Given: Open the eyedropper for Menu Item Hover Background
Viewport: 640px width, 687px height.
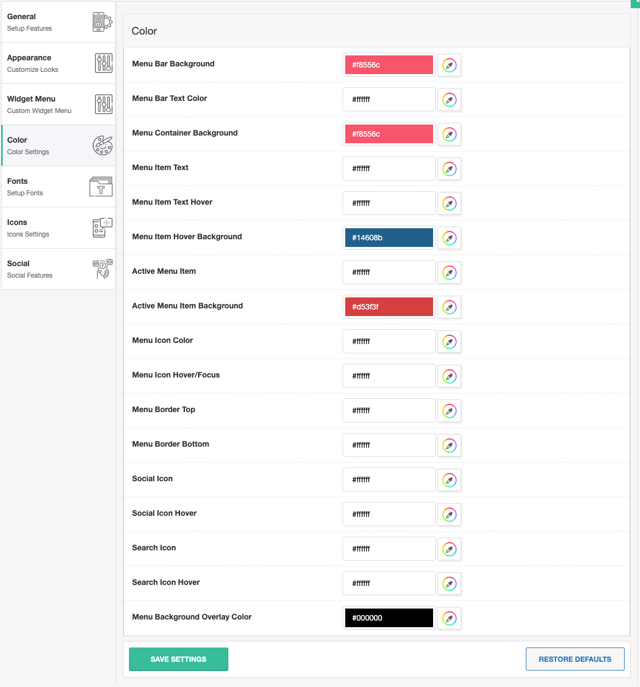Looking at the screenshot, I should pyautogui.click(x=449, y=238).
